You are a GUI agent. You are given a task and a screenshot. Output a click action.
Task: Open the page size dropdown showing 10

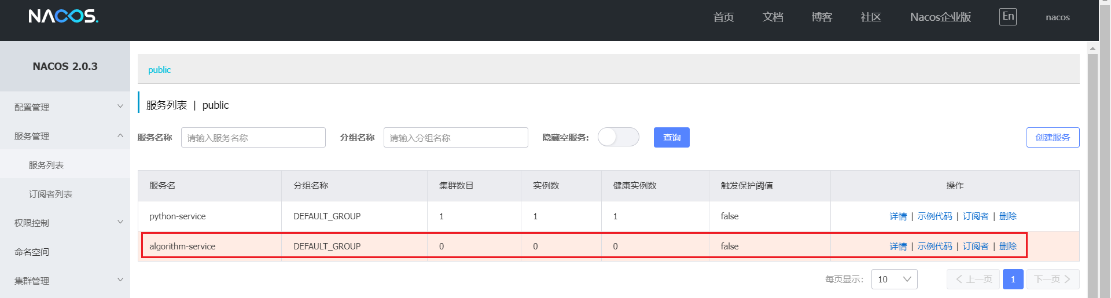(894, 279)
